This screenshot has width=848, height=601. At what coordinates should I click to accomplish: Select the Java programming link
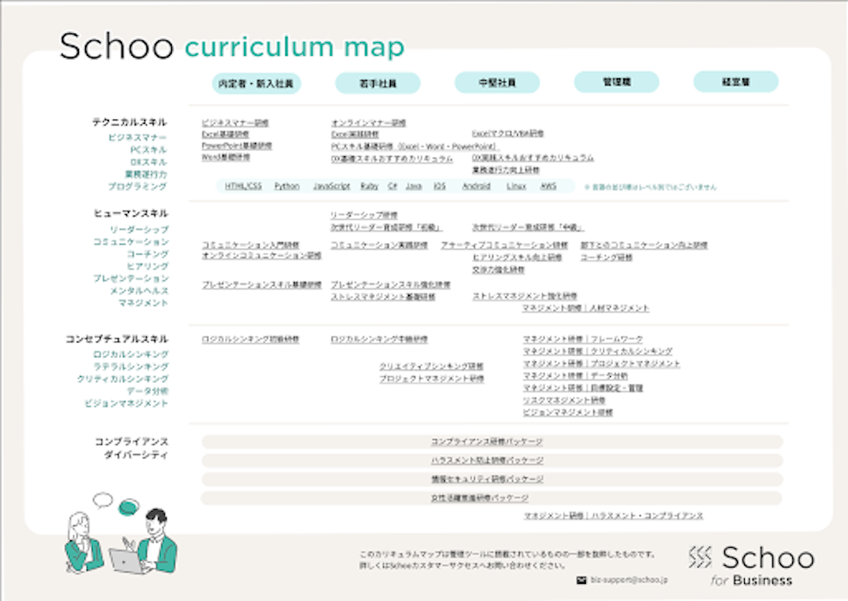[414, 186]
